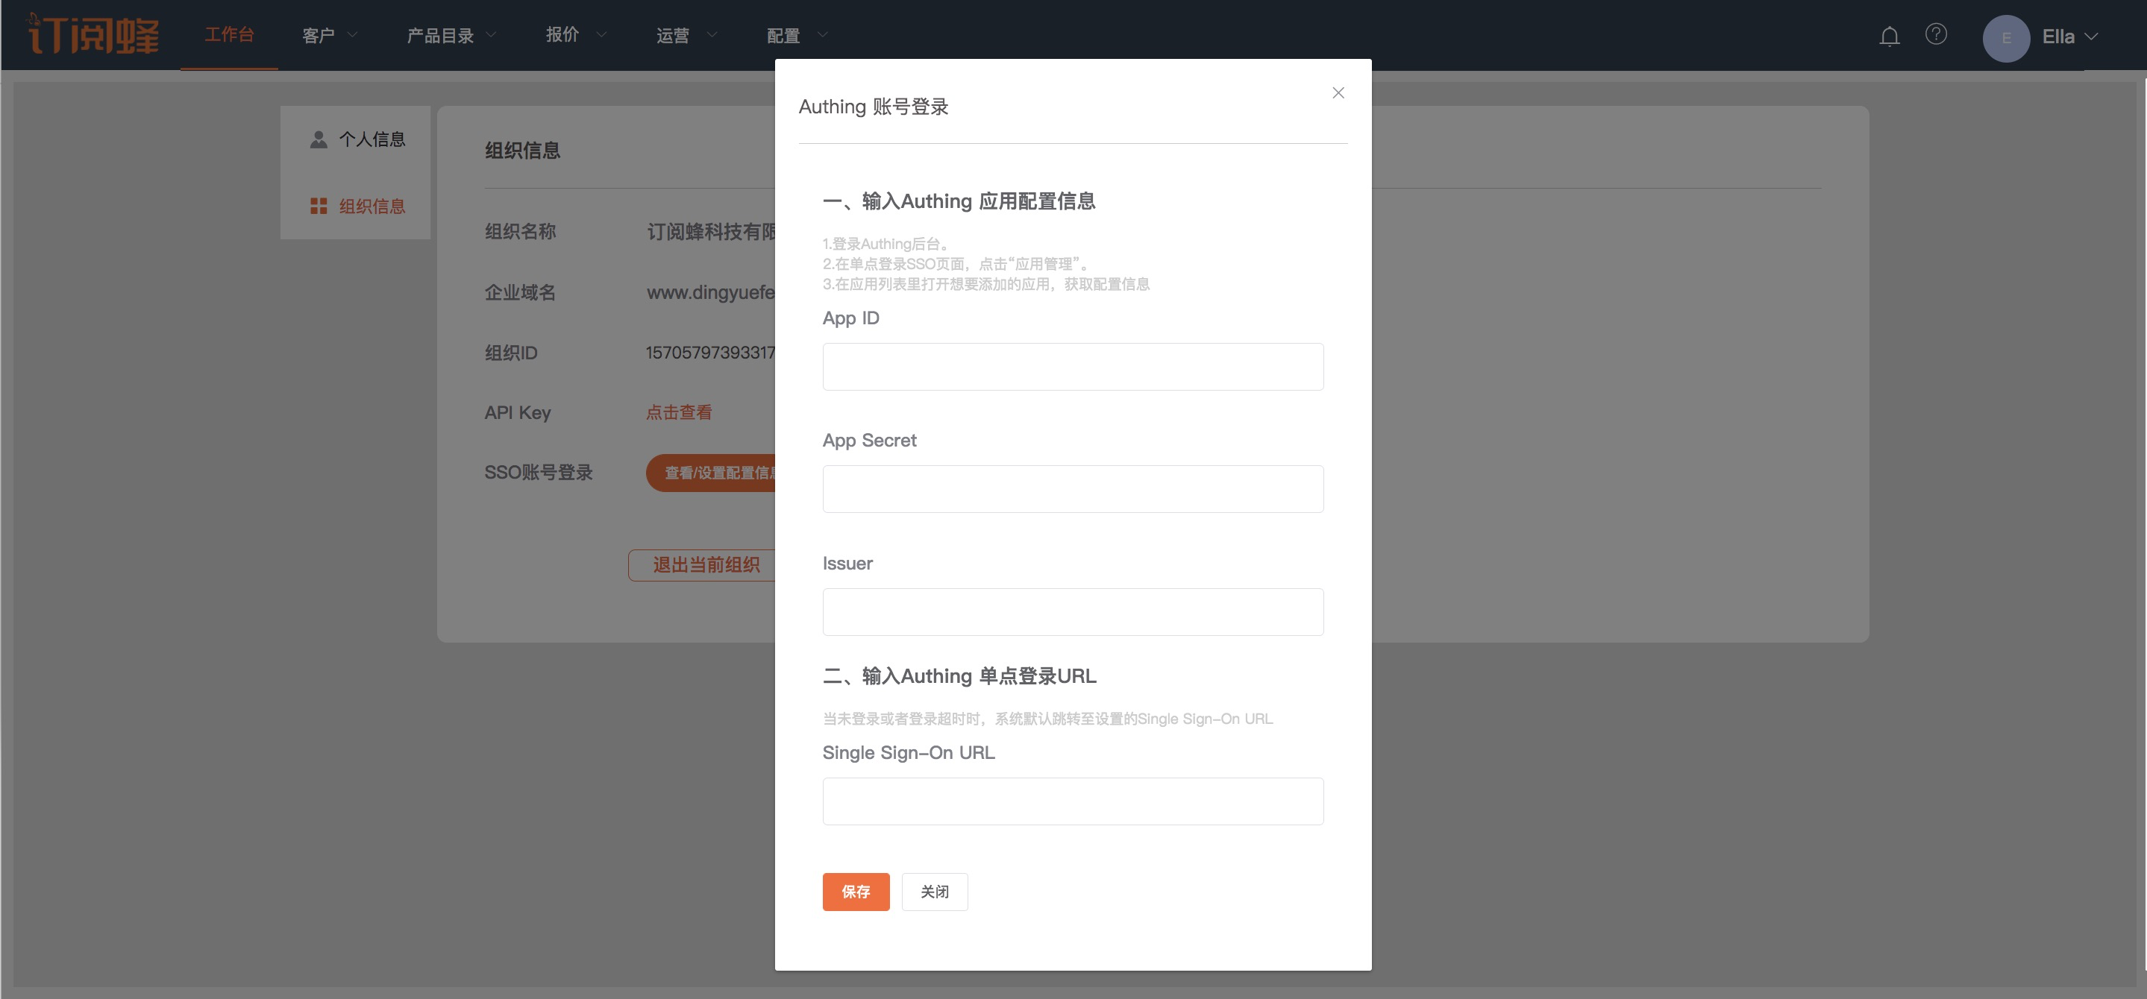Screen dimensions: 2147x999
Task: Click the Single Sign-On URL field
Action: (1073, 801)
